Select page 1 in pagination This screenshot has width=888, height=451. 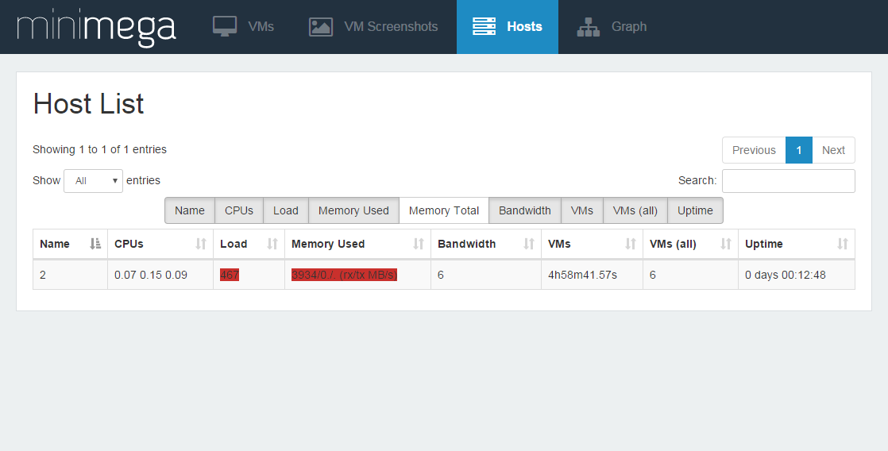[x=799, y=150]
